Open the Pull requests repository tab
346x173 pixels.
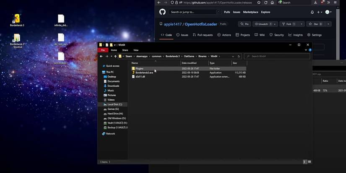(203, 35)
